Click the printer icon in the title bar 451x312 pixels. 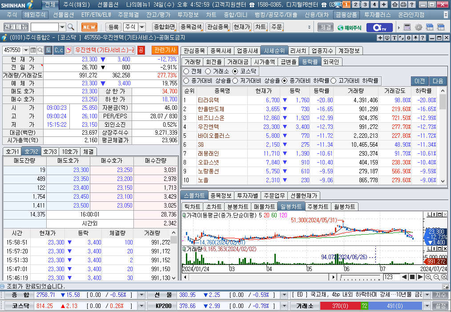click(x=403, y=4)
